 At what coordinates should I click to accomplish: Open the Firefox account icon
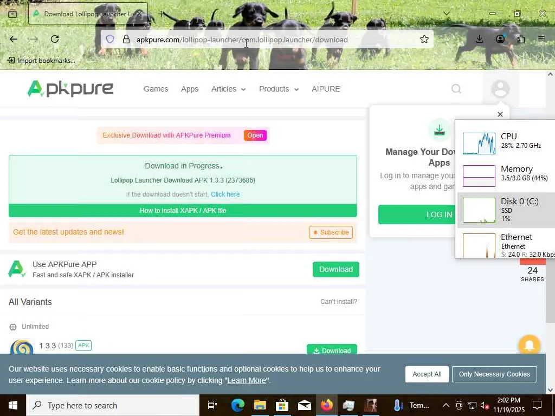(x=500, y=39)
